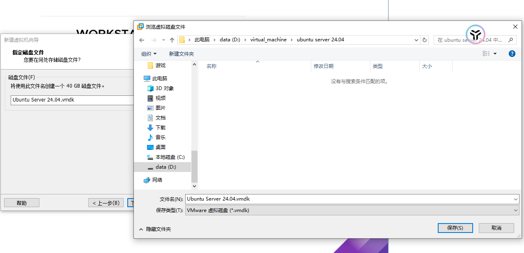Open the 组织 menu
The image size is (524, 253).
click(x=149, y=54)
